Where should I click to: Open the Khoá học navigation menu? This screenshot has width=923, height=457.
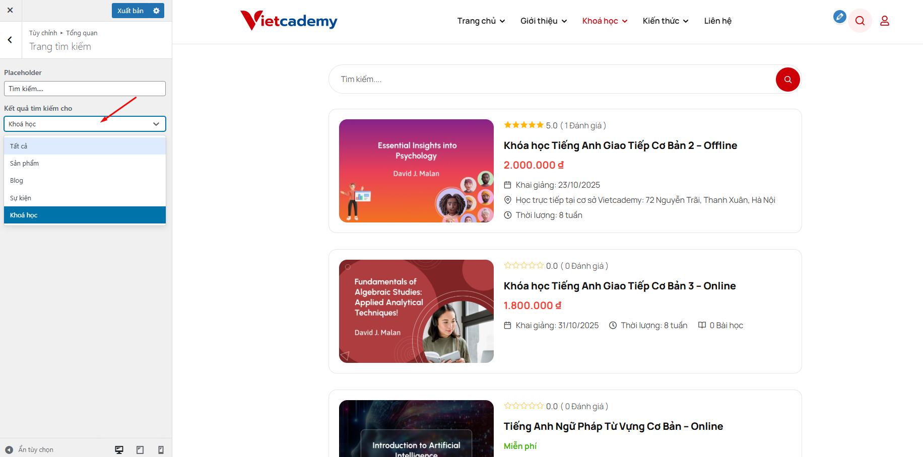(605, 21)
